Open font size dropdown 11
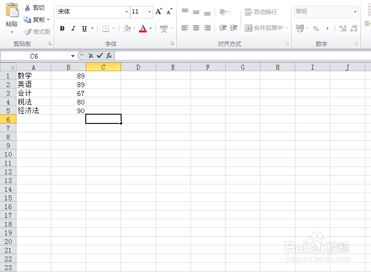The image size is (371, 272). click(x=149, y=12)
